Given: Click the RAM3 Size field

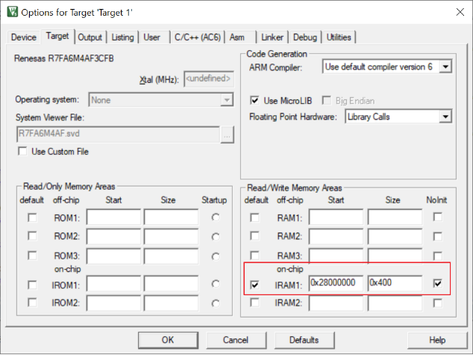Looking at the screenshot, I should click(395, 256).
